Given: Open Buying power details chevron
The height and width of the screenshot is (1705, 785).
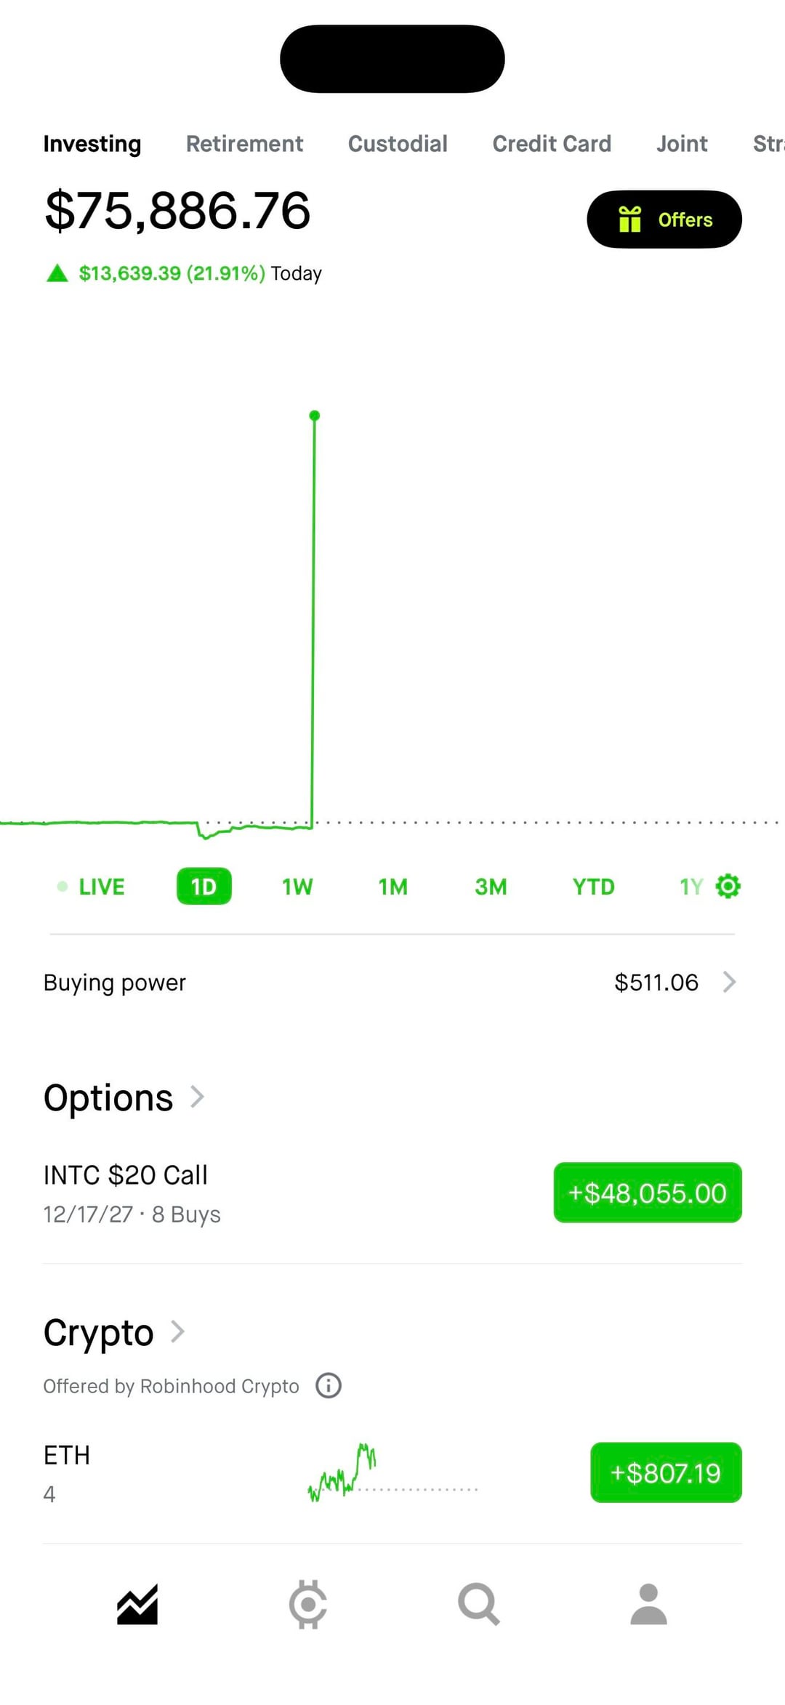Looking at the screenshot, I should coord(729,982).
